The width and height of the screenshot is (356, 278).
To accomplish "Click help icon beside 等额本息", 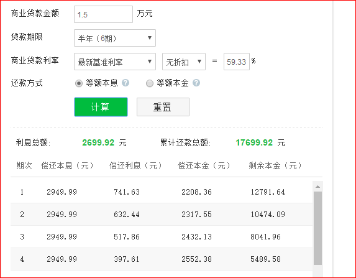I will pos(126,83).
